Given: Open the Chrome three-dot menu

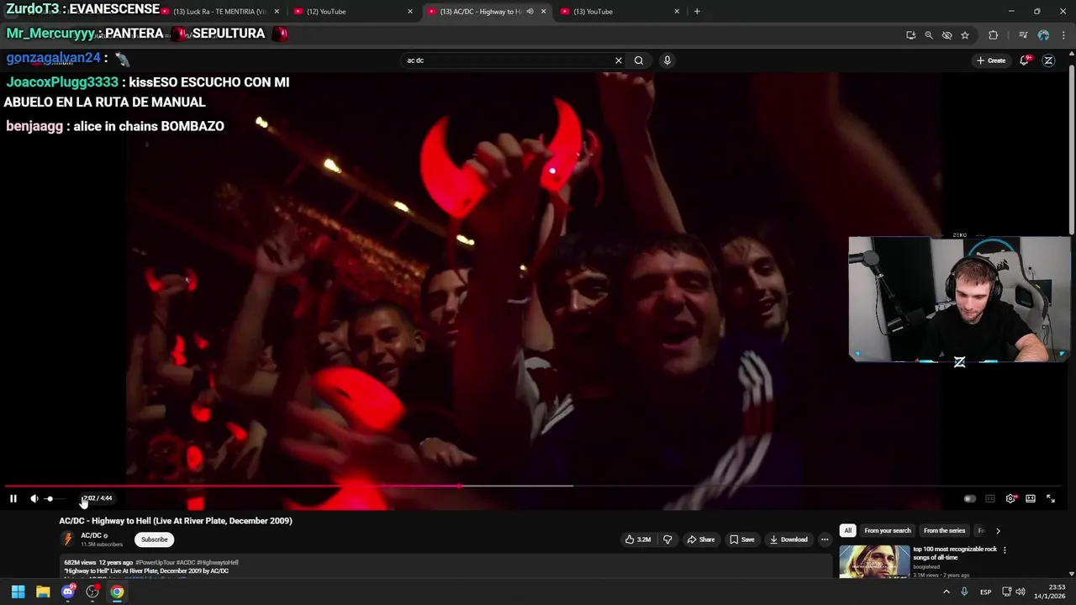Looking at the screenshot, I should tap(1062, 35).
